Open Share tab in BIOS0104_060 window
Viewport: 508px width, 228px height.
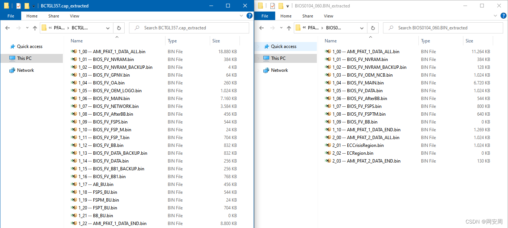pos(308,16)
